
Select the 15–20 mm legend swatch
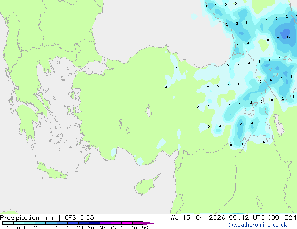coord(73,223)
